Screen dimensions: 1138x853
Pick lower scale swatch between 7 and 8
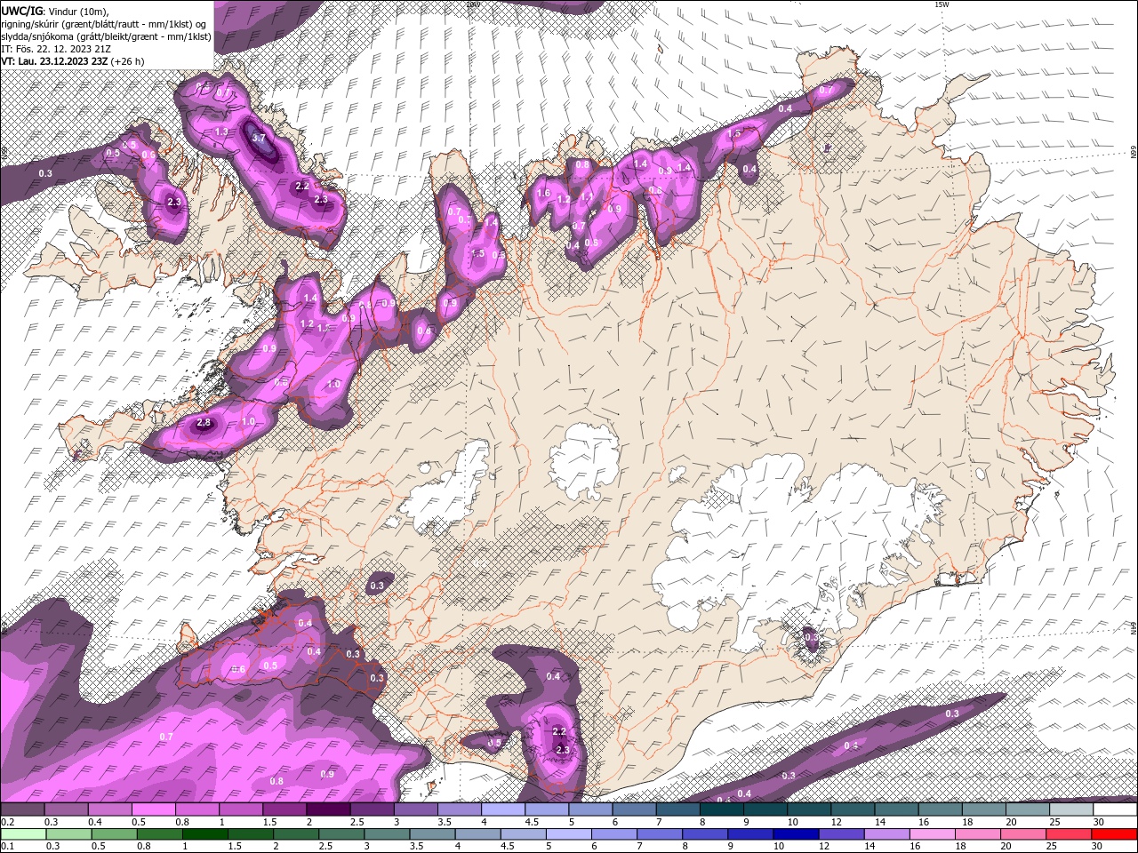(x=659, y=834)
